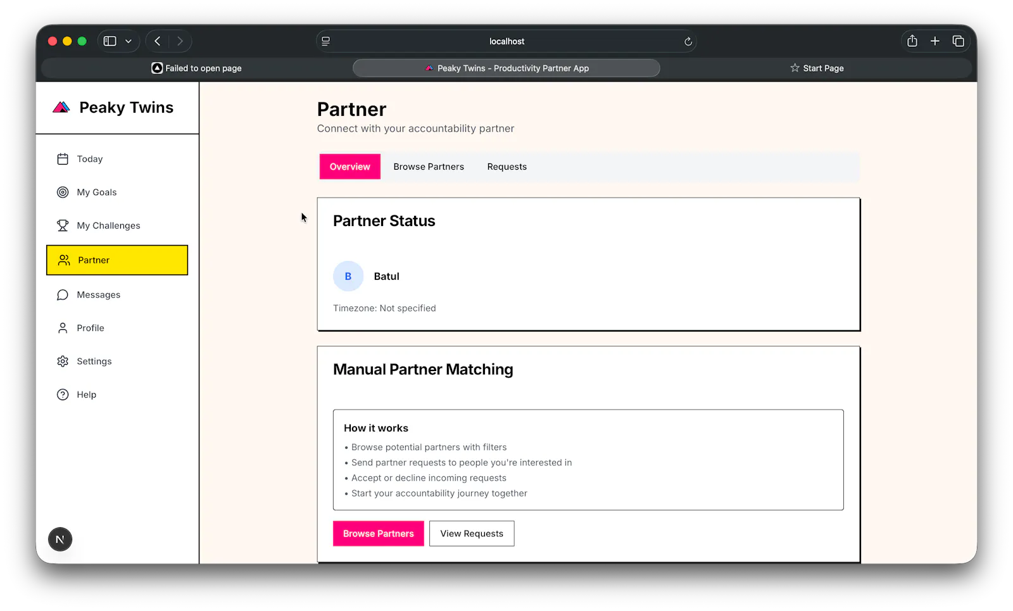Image resolution: width=1013 pixels, height=611 pixels.
Task: Click 'Accept or decline incoming requests' text
Action: point(429,478)
